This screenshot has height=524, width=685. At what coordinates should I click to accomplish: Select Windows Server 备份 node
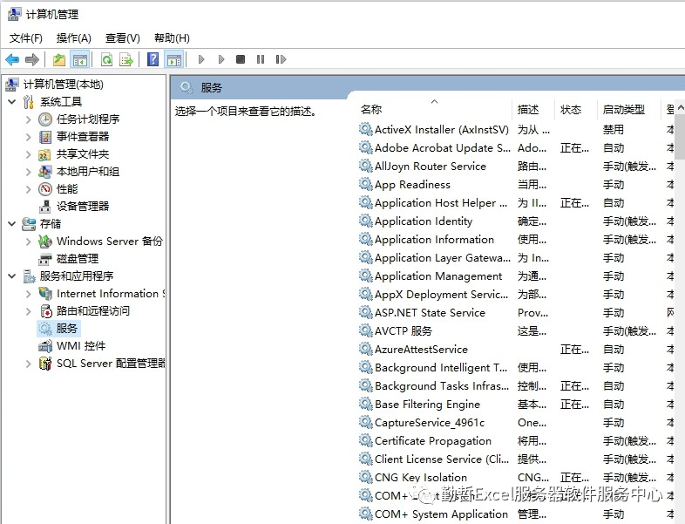[x=109, y=242]
